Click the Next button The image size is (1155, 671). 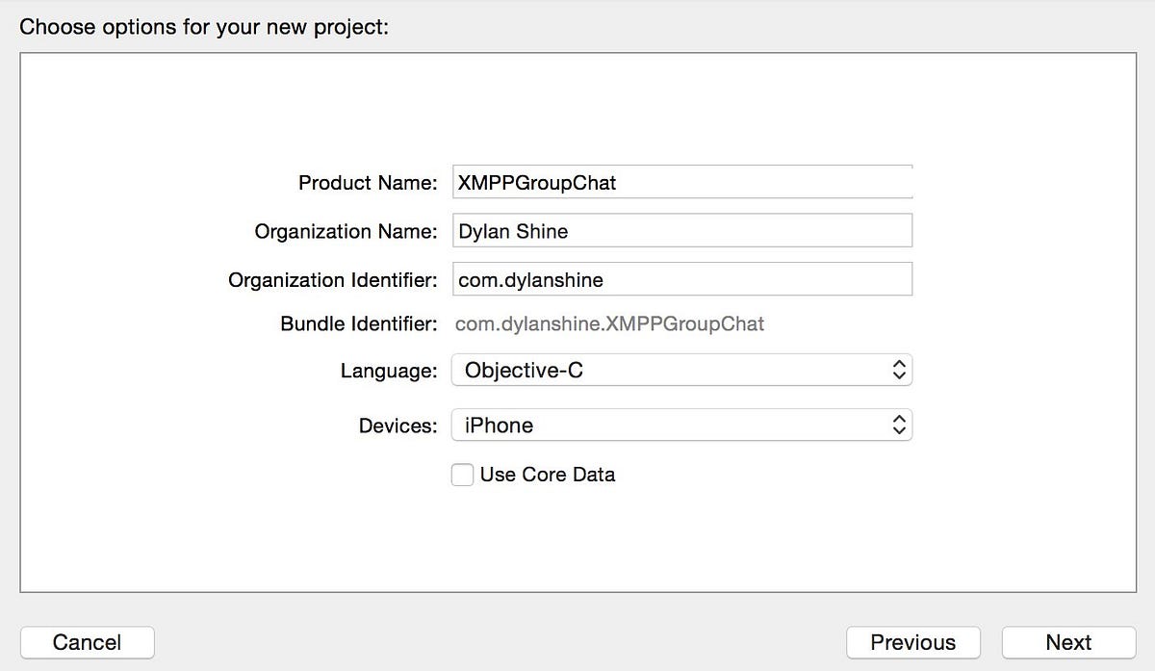tap(1069, 642)
